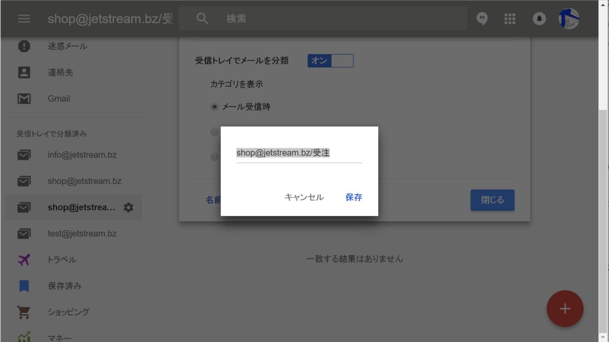Open settings gear for selected bundle
The width and height of the screenshot is (609, 342).
[x=128, y=207]
